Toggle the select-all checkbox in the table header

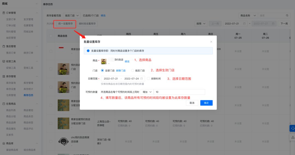[51, 36]
